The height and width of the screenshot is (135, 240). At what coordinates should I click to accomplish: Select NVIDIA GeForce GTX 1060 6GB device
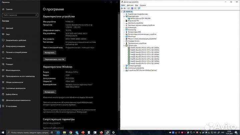[140, 19]
